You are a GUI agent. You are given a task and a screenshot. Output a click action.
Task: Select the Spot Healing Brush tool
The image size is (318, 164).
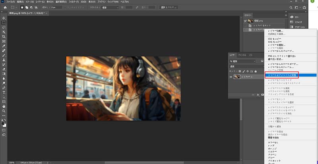(4, 51)
